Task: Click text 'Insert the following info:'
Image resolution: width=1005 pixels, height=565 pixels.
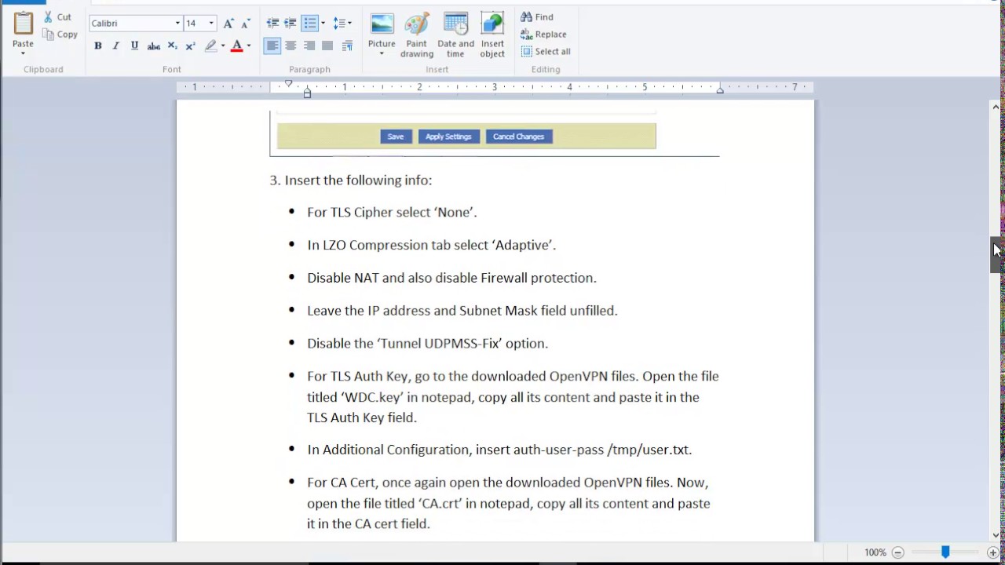Action: [x=358, y=180]
